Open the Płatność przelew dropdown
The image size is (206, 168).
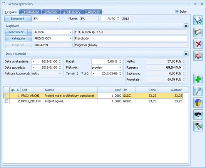coord(120,68)
